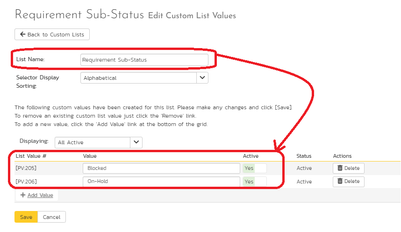Image resolution: width=401 pixels, height=232 pixels.
Task: Expand the Selector Display Sorting dropdown arrow
Action: [x=202, y=78]
